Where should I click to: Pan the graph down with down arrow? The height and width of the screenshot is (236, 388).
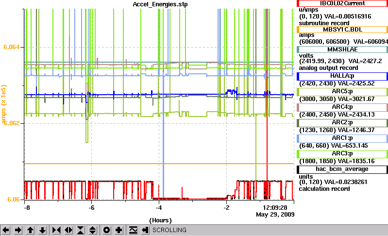coord(42,230)
